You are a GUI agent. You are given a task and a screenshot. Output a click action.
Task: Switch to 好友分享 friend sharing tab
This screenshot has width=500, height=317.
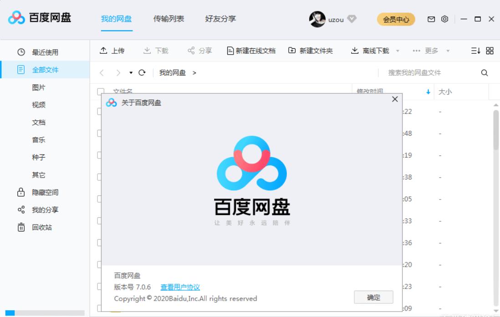point(221,19)
